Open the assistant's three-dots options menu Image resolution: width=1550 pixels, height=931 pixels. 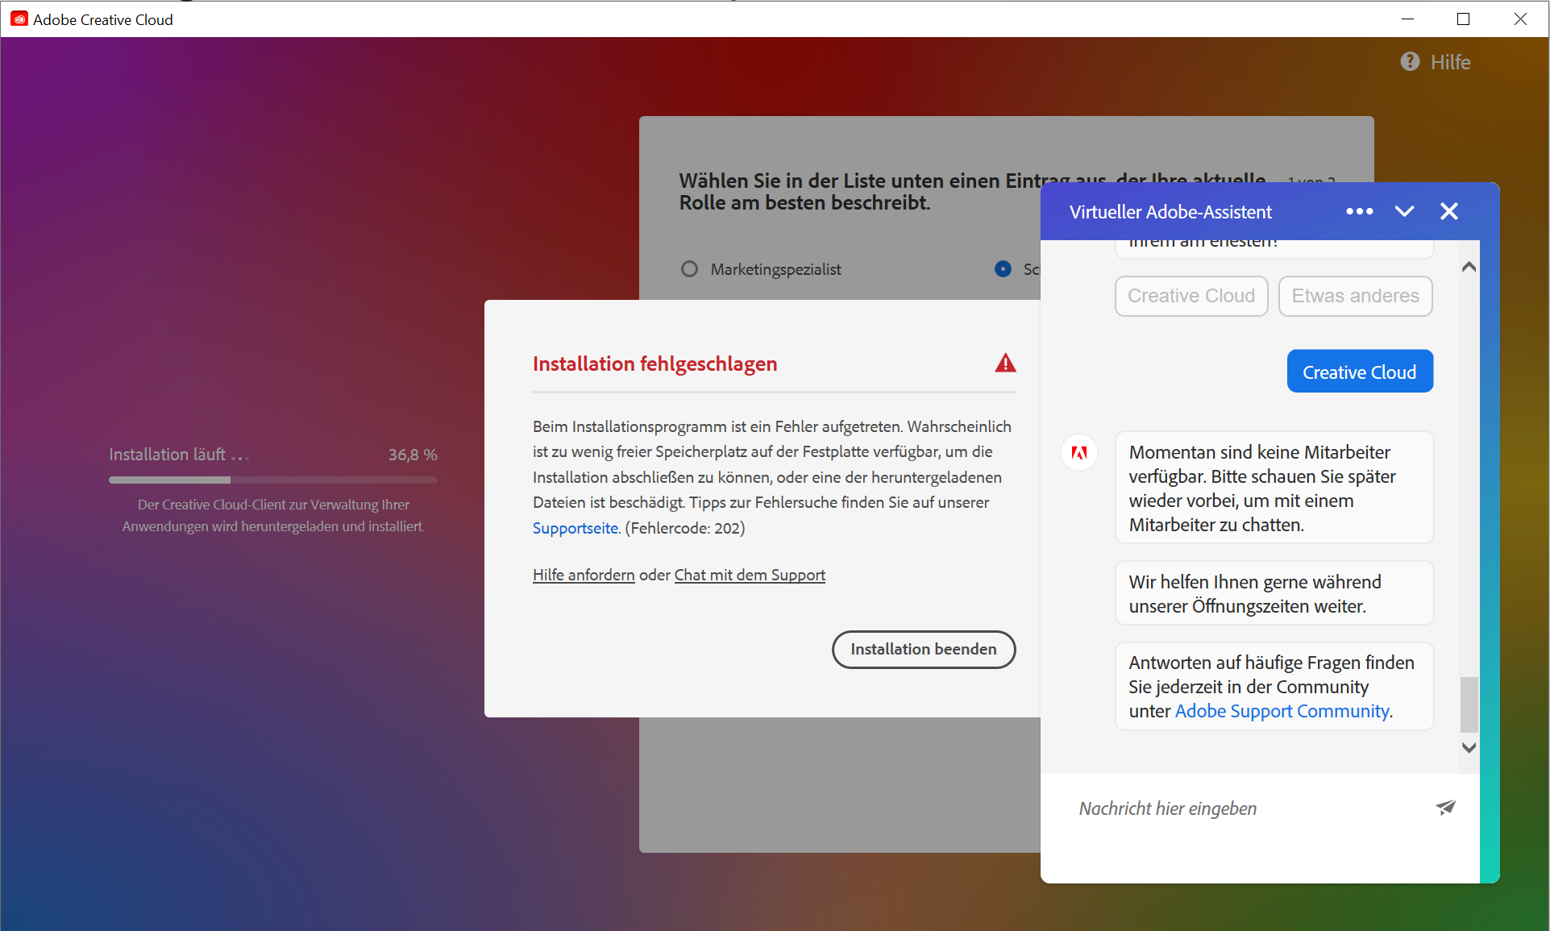click(1359, 211)
